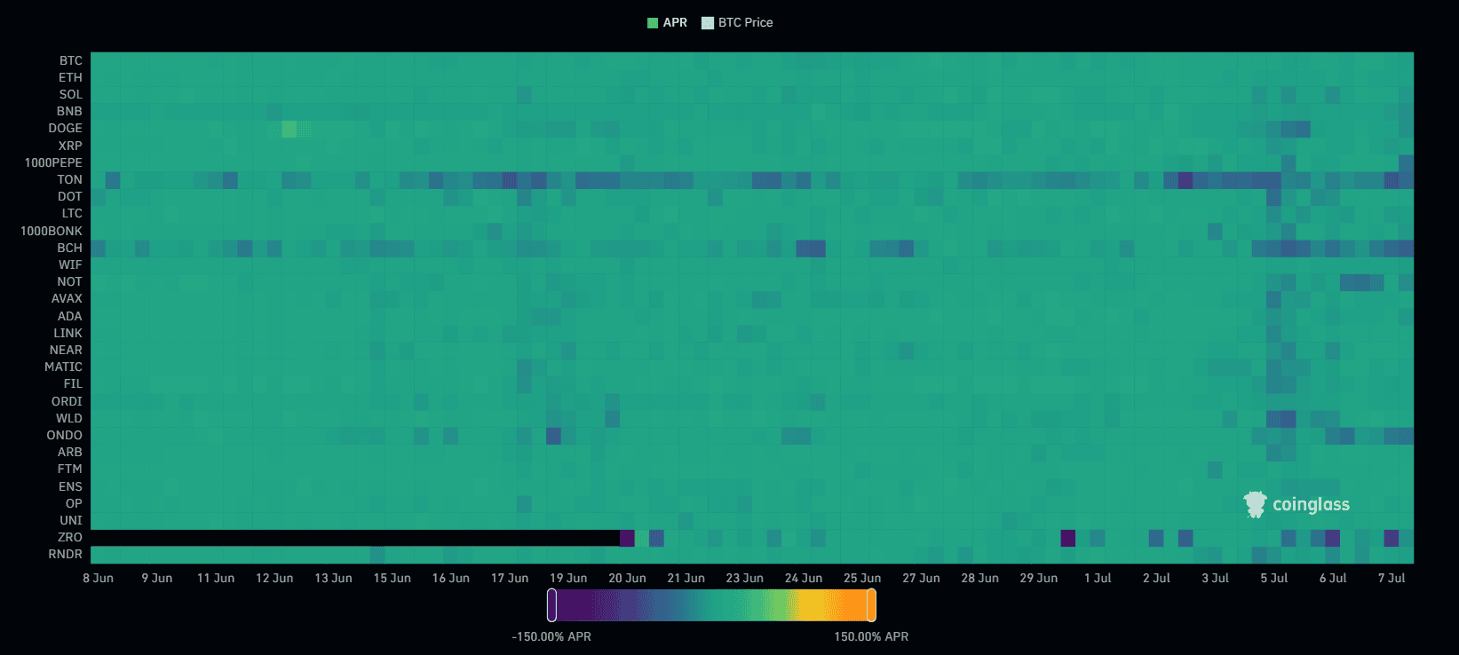This screenshot has width=1459, height=655.
Task: Click the ORDI row label
Action: (x=67, y=401)
